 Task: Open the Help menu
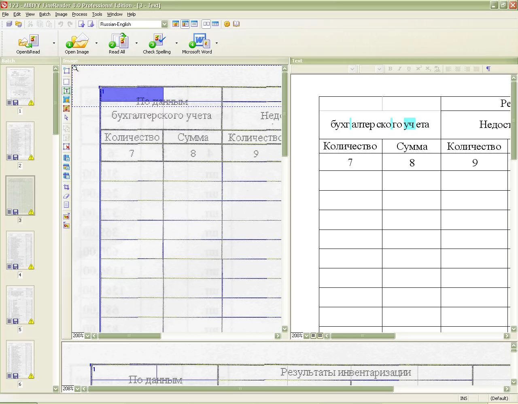(x=132, y=14)
